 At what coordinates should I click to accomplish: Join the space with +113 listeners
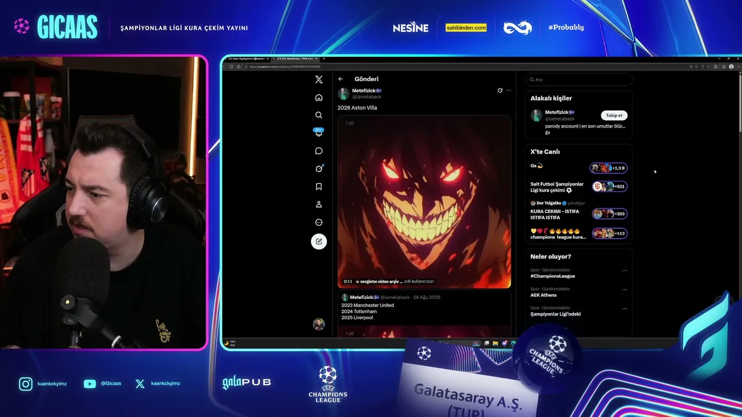click(x=609, y=233)
